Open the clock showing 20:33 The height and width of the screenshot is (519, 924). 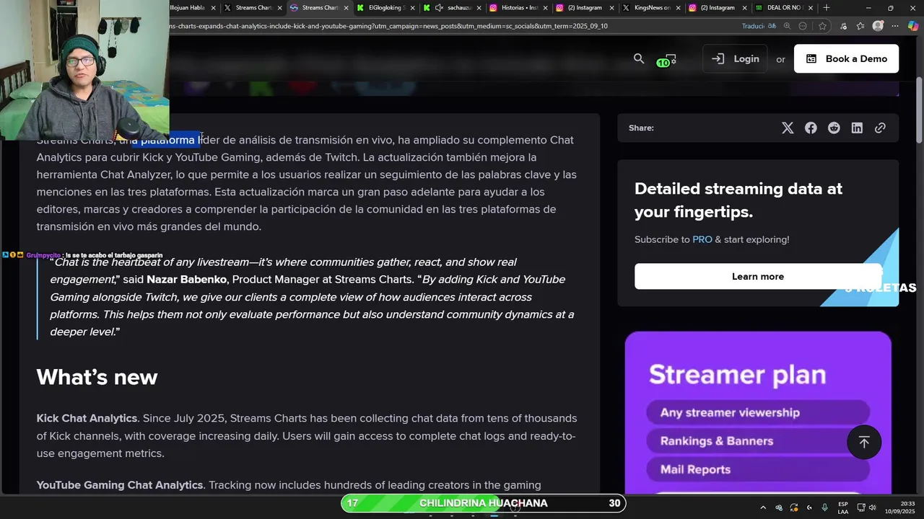[900, 507]
